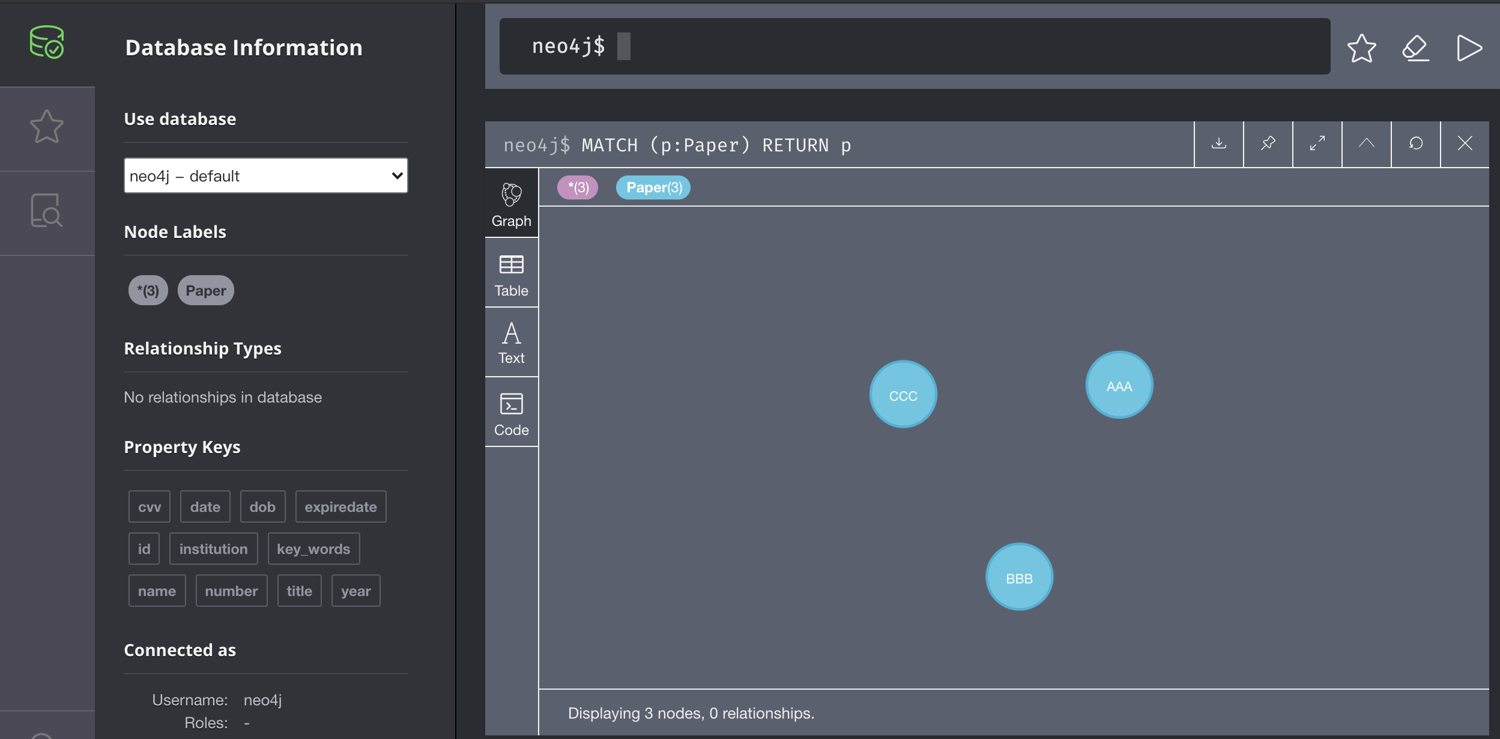Screen dimensions: 1500x739
Task: Rerun the query with refresh icon
Action: click(x=1415, y=144)
